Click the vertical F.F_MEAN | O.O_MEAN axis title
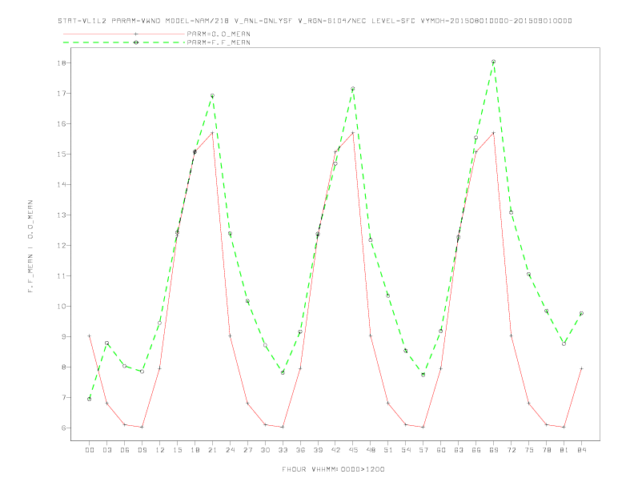 [30, 247]
